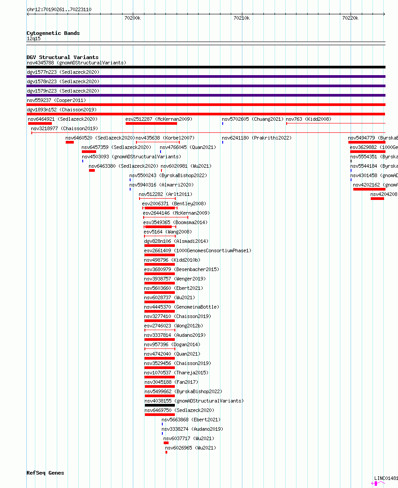Click the LINC01481 magenta gene glyph

(x=378, y=484)
